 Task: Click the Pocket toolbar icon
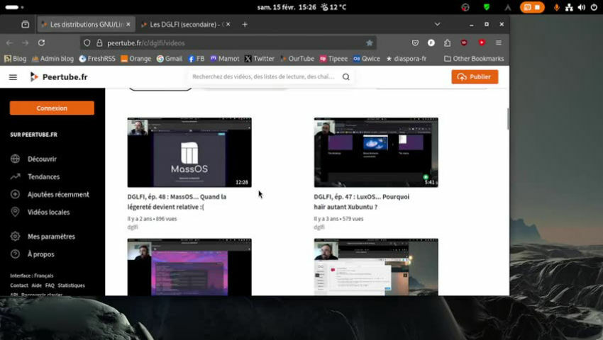tap(415, 43)
